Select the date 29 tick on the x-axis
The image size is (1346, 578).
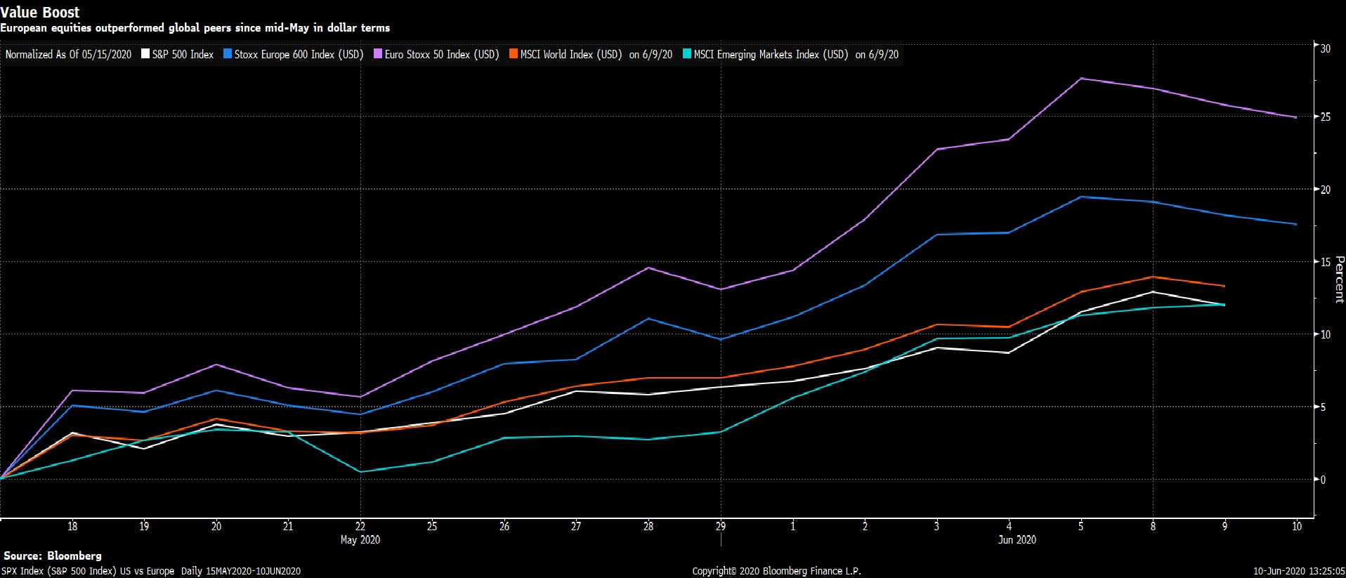pyautogui.click(x=721, y=526)
